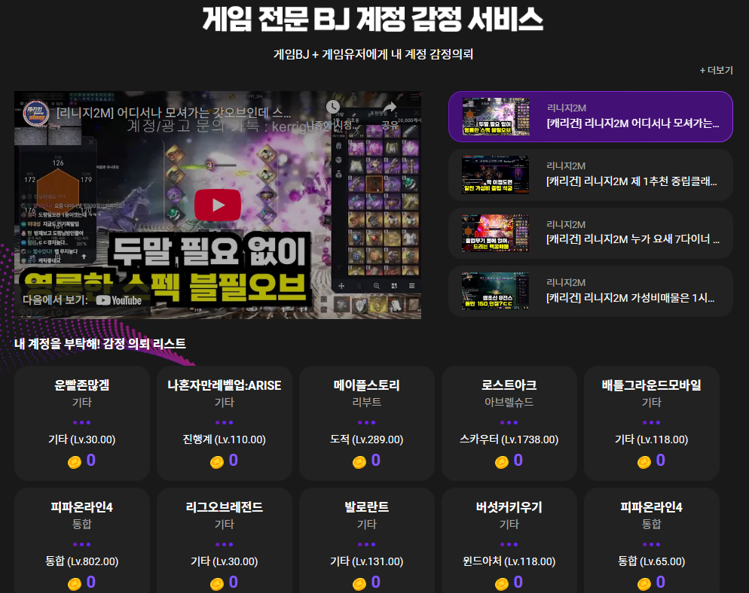Viewport: 749px width, 593px height.
Task: Click three dots on 로스트아크 card
Action: point(509,422)
